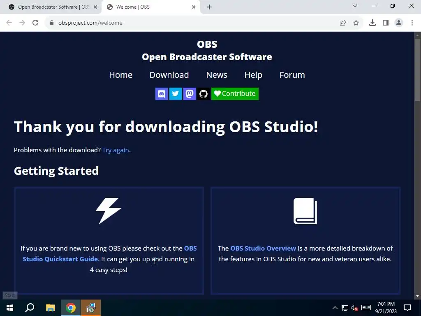Open the OBS Studio Overview link
This screenshot has width=421, height=316.
pyautogui.click(x=263, y=248)
